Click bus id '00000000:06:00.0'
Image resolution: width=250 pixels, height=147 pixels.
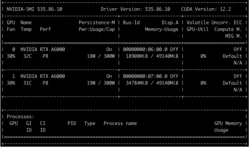pyautogui.click(x=145, y=49)
